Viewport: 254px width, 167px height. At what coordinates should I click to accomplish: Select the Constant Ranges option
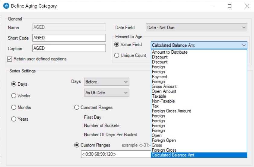point(77,108)
